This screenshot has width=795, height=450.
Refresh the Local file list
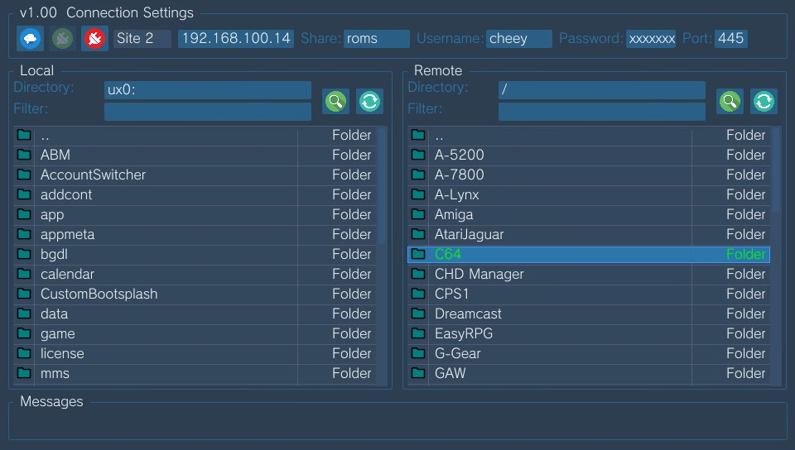click(369, 101)
